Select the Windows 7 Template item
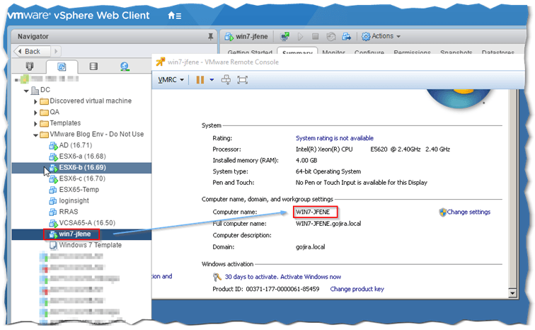Screen dimensions: 535x330 90,245
